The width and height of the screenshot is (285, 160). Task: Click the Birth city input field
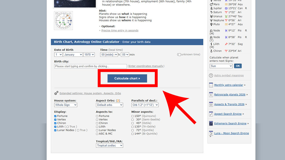pyautogui.click(x=90, y=66)
